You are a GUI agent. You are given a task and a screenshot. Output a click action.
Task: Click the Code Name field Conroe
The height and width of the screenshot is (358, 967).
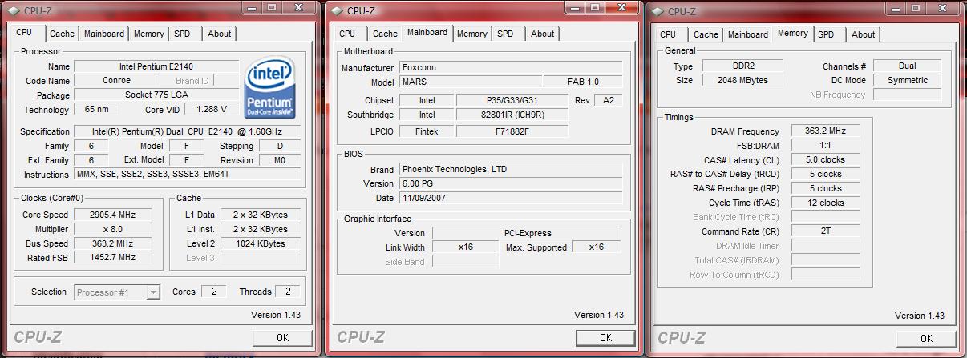117,81
